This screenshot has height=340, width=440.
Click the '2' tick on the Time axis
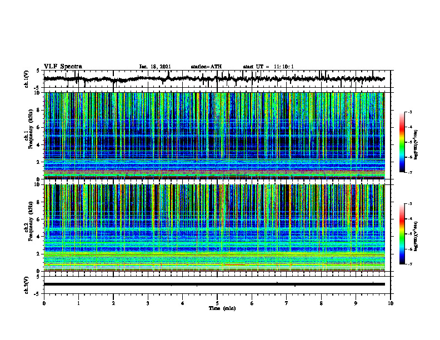pos(113,303)
